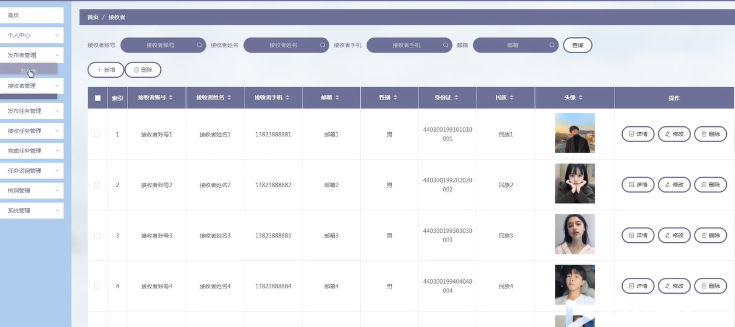735x327 pixels.
Task: Expand 任务咨询管理 menu
Action: tap(32, 171)
